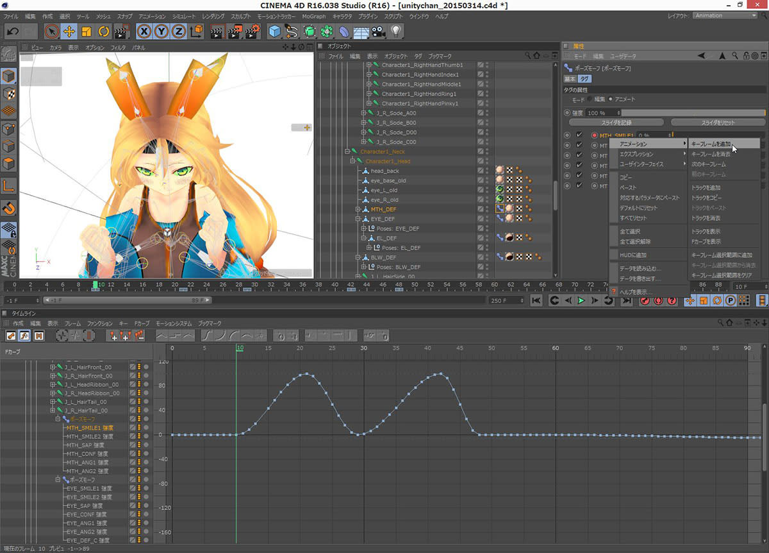Click the スライダを記録 button
This screenshot has width=769, height=553.
pyautogui.click(x=616, y=123)
